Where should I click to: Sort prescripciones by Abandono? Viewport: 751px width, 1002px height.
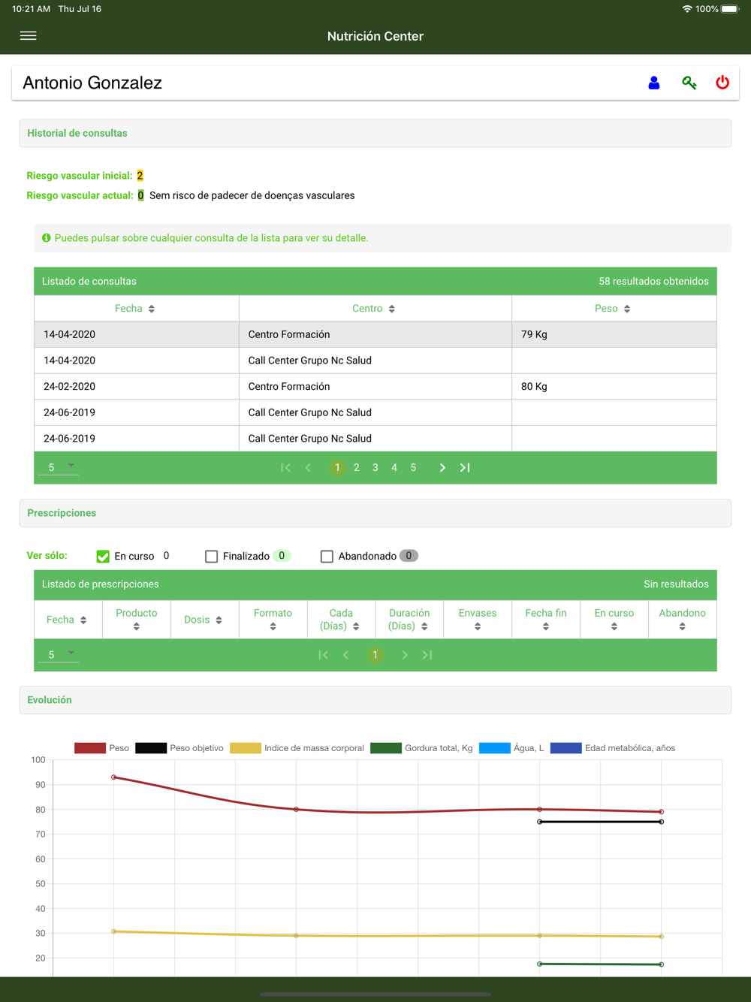coord(682,620)
